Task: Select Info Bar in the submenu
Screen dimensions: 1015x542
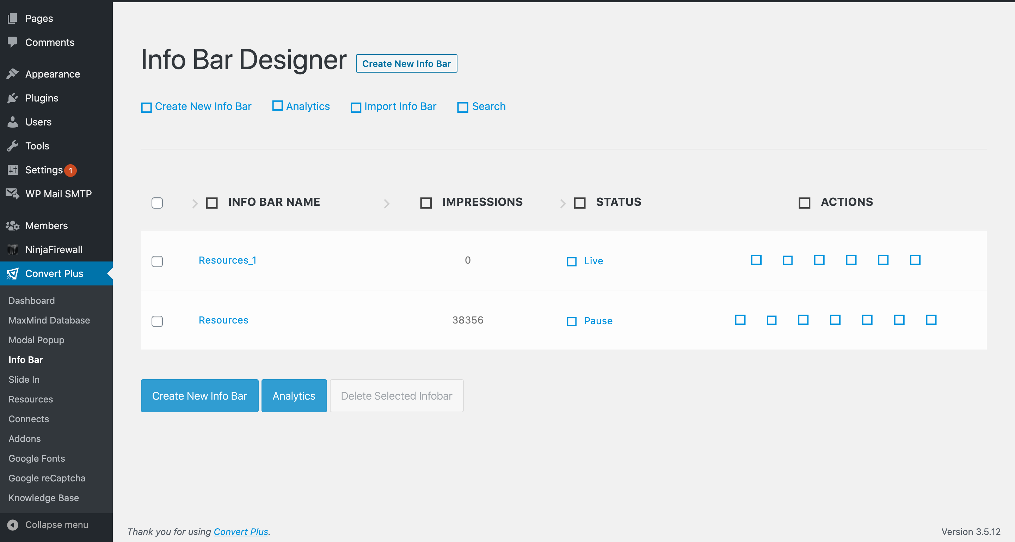Action: pyautogui.click(x=26, y=359)
